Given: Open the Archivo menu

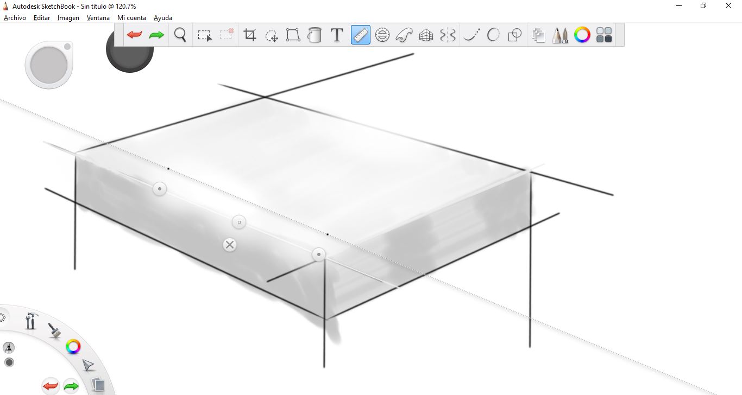Looking at the screenshot, I should pos(15,18).
